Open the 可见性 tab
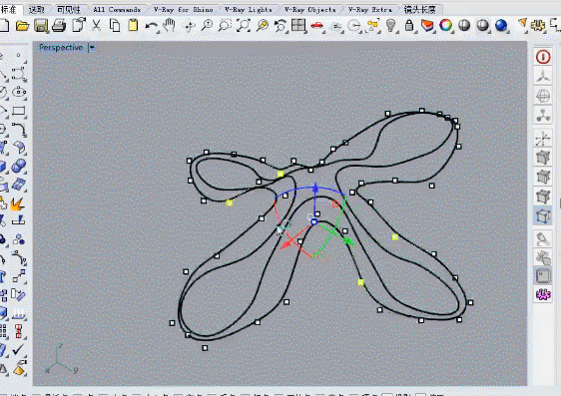561x396 pixels. click(69, 10)
